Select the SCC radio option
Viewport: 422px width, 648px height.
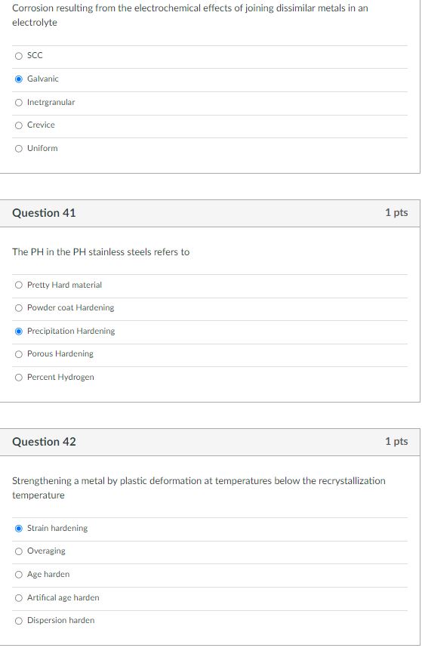click(19, 56)
